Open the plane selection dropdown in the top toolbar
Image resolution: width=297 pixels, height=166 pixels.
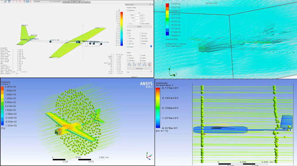(41, 1)
